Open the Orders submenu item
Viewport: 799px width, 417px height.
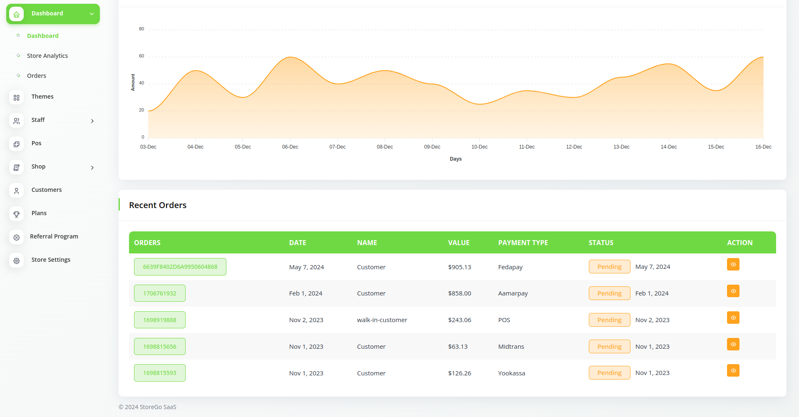pyautogui.click(x=37, y=76)
